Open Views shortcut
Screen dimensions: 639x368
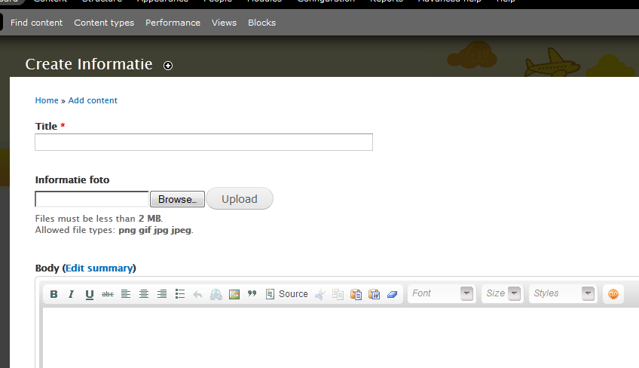pyautogui.click(x=224, y=23)
